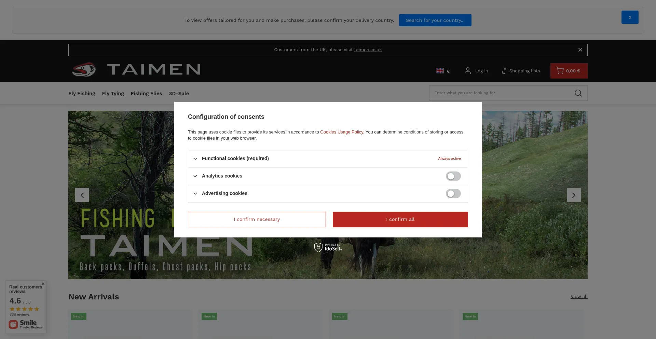This screenshot has width=656, height=339.
Task: Expand Advertising cookies details
Action: point(195,194)
